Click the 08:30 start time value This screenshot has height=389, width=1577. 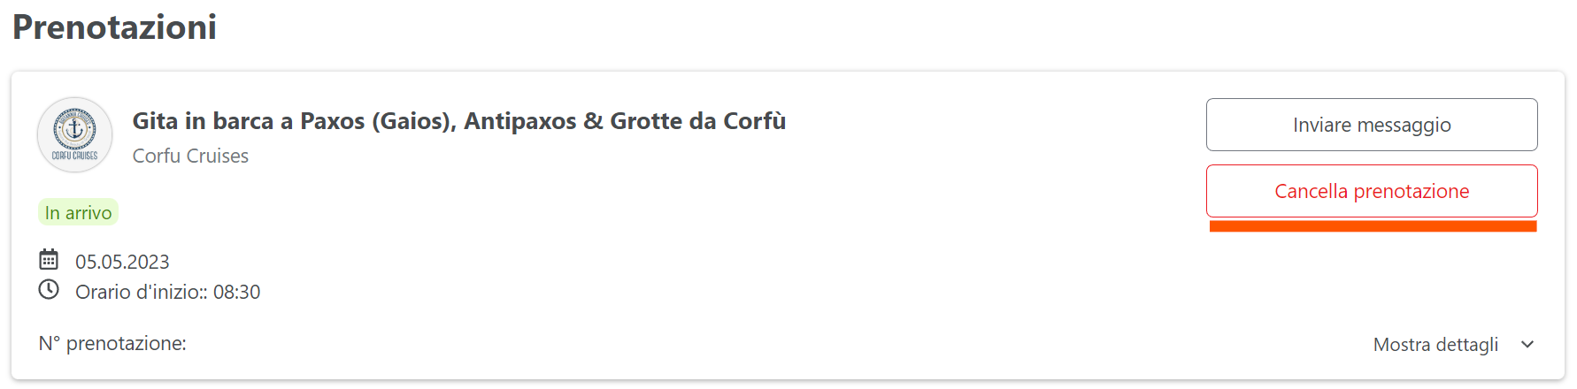(236, 292)
